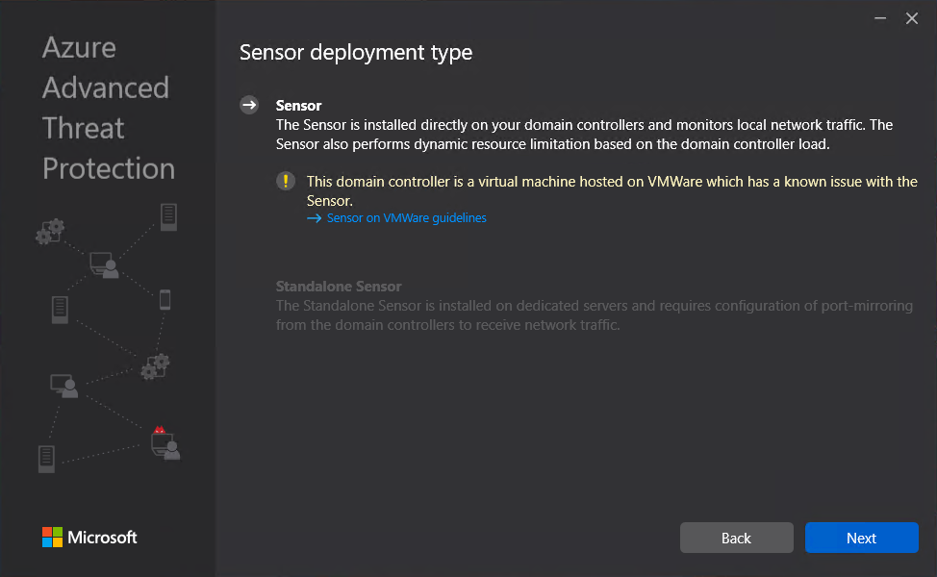Click the Sensor deployment type heading
Viewport: 937px width, 577px height.
pos(356,52)
